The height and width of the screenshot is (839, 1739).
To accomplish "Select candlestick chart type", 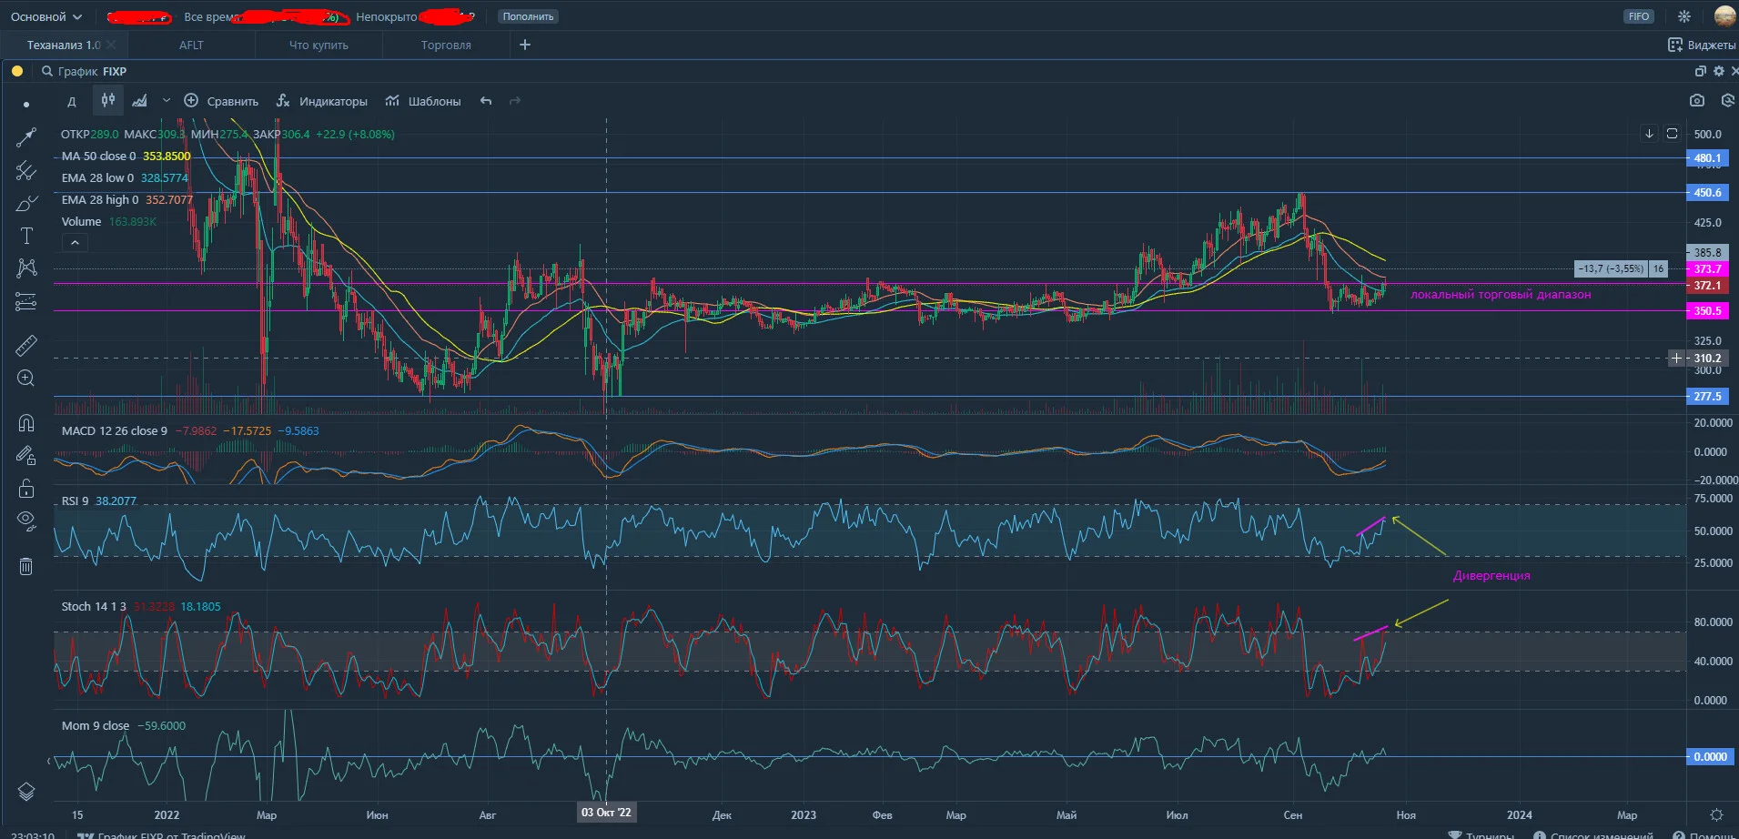I will click(x=107, y=100).
